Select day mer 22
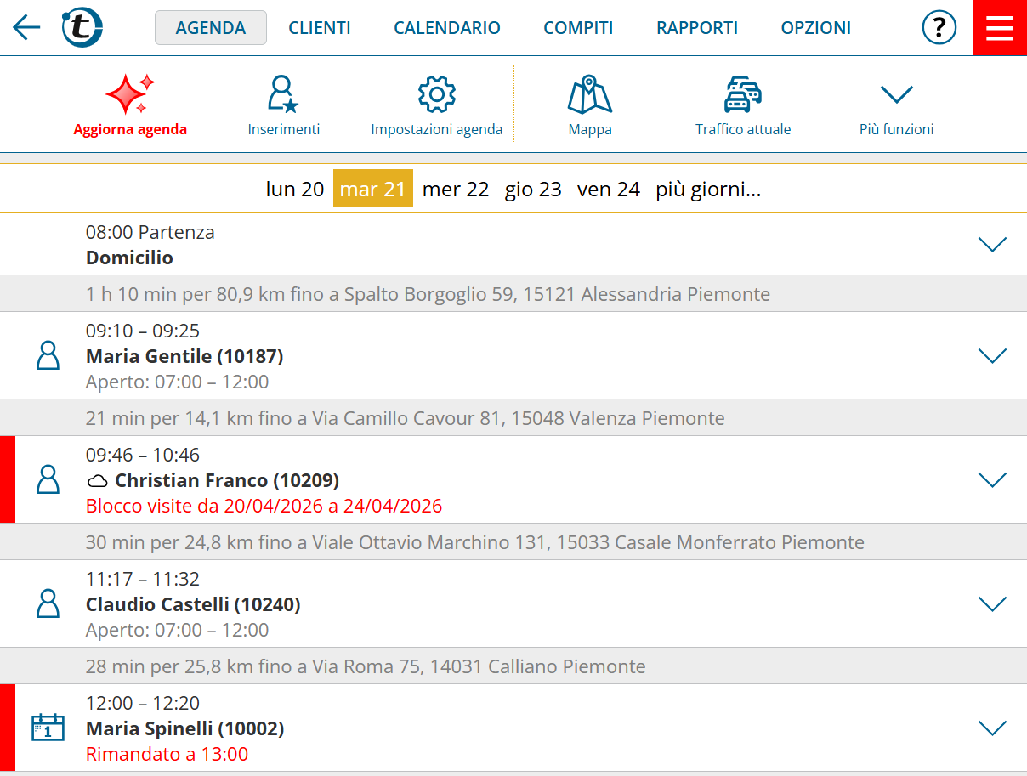This screenshot has width=1027, height=776. 456,189
